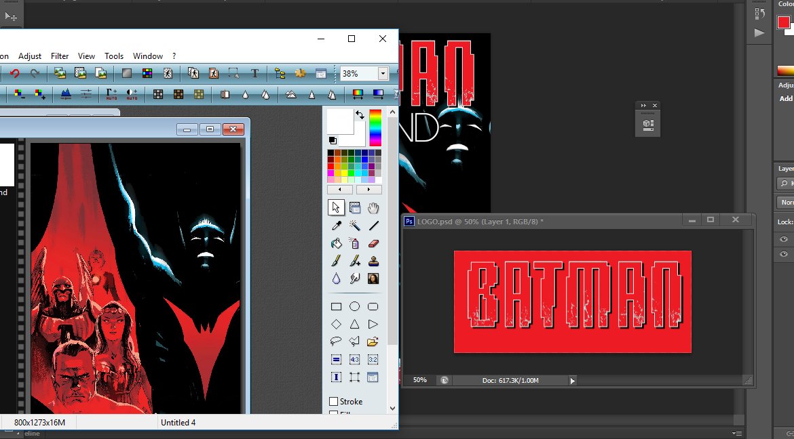This screenshot has width=794, height=439.
Task: Select the Line tool
Action: click(x=373, y=226)
